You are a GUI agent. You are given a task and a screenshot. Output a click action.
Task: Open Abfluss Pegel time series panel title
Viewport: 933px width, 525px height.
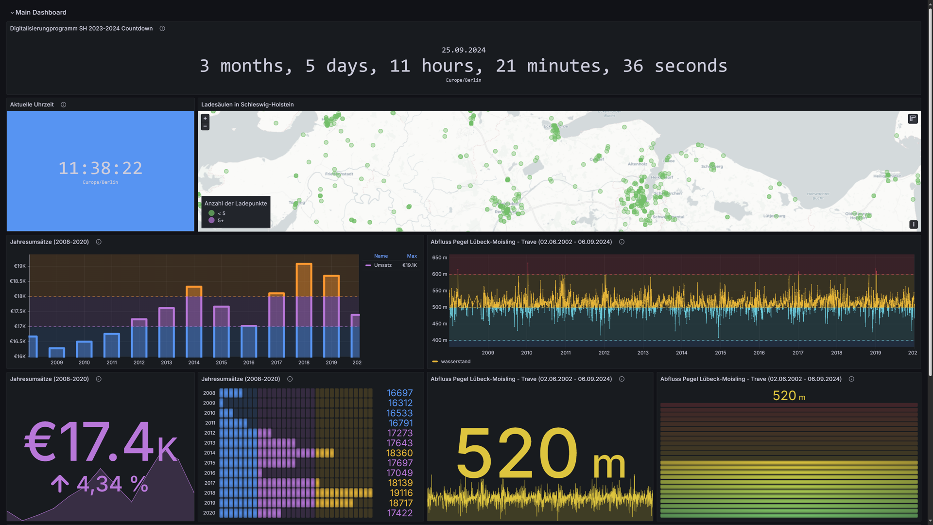tap(521, 242)
